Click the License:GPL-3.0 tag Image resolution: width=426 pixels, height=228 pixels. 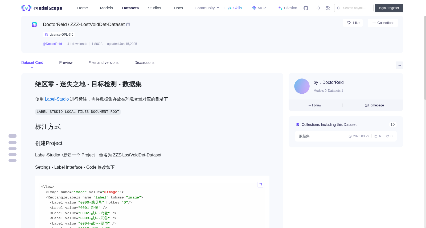[x=59, y=35]
